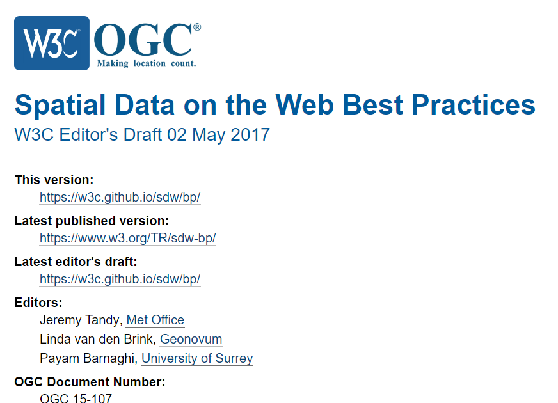Visit the Geonovum link
The image size is (558, 403).
191,339
